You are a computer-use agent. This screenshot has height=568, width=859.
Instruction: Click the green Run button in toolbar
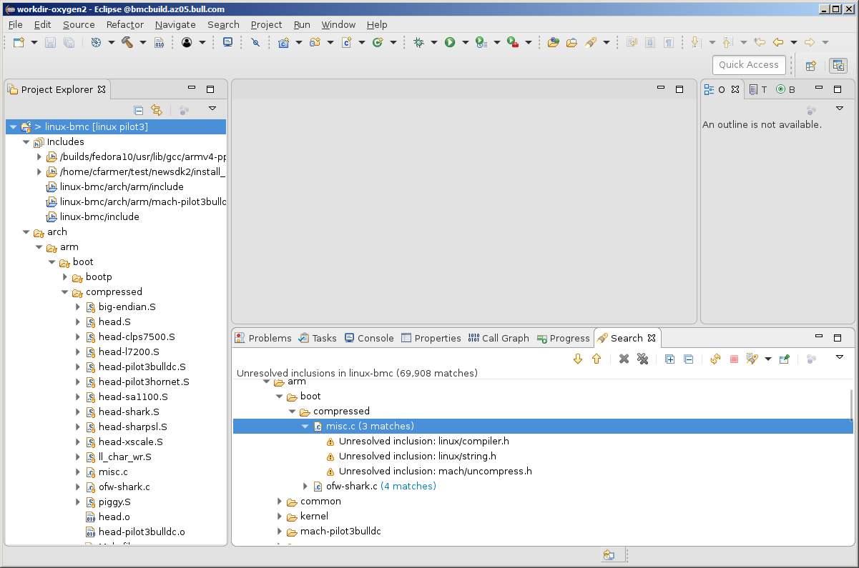coord(450,42)
